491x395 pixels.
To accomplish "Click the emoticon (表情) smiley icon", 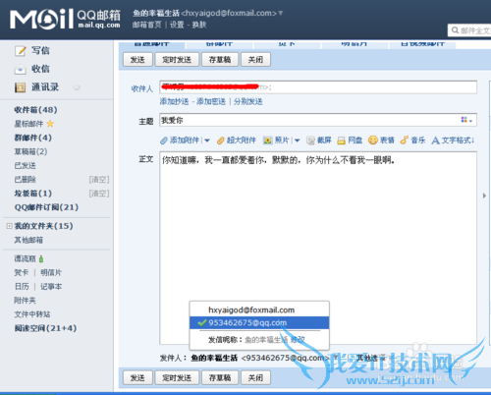I will point(373,141).
